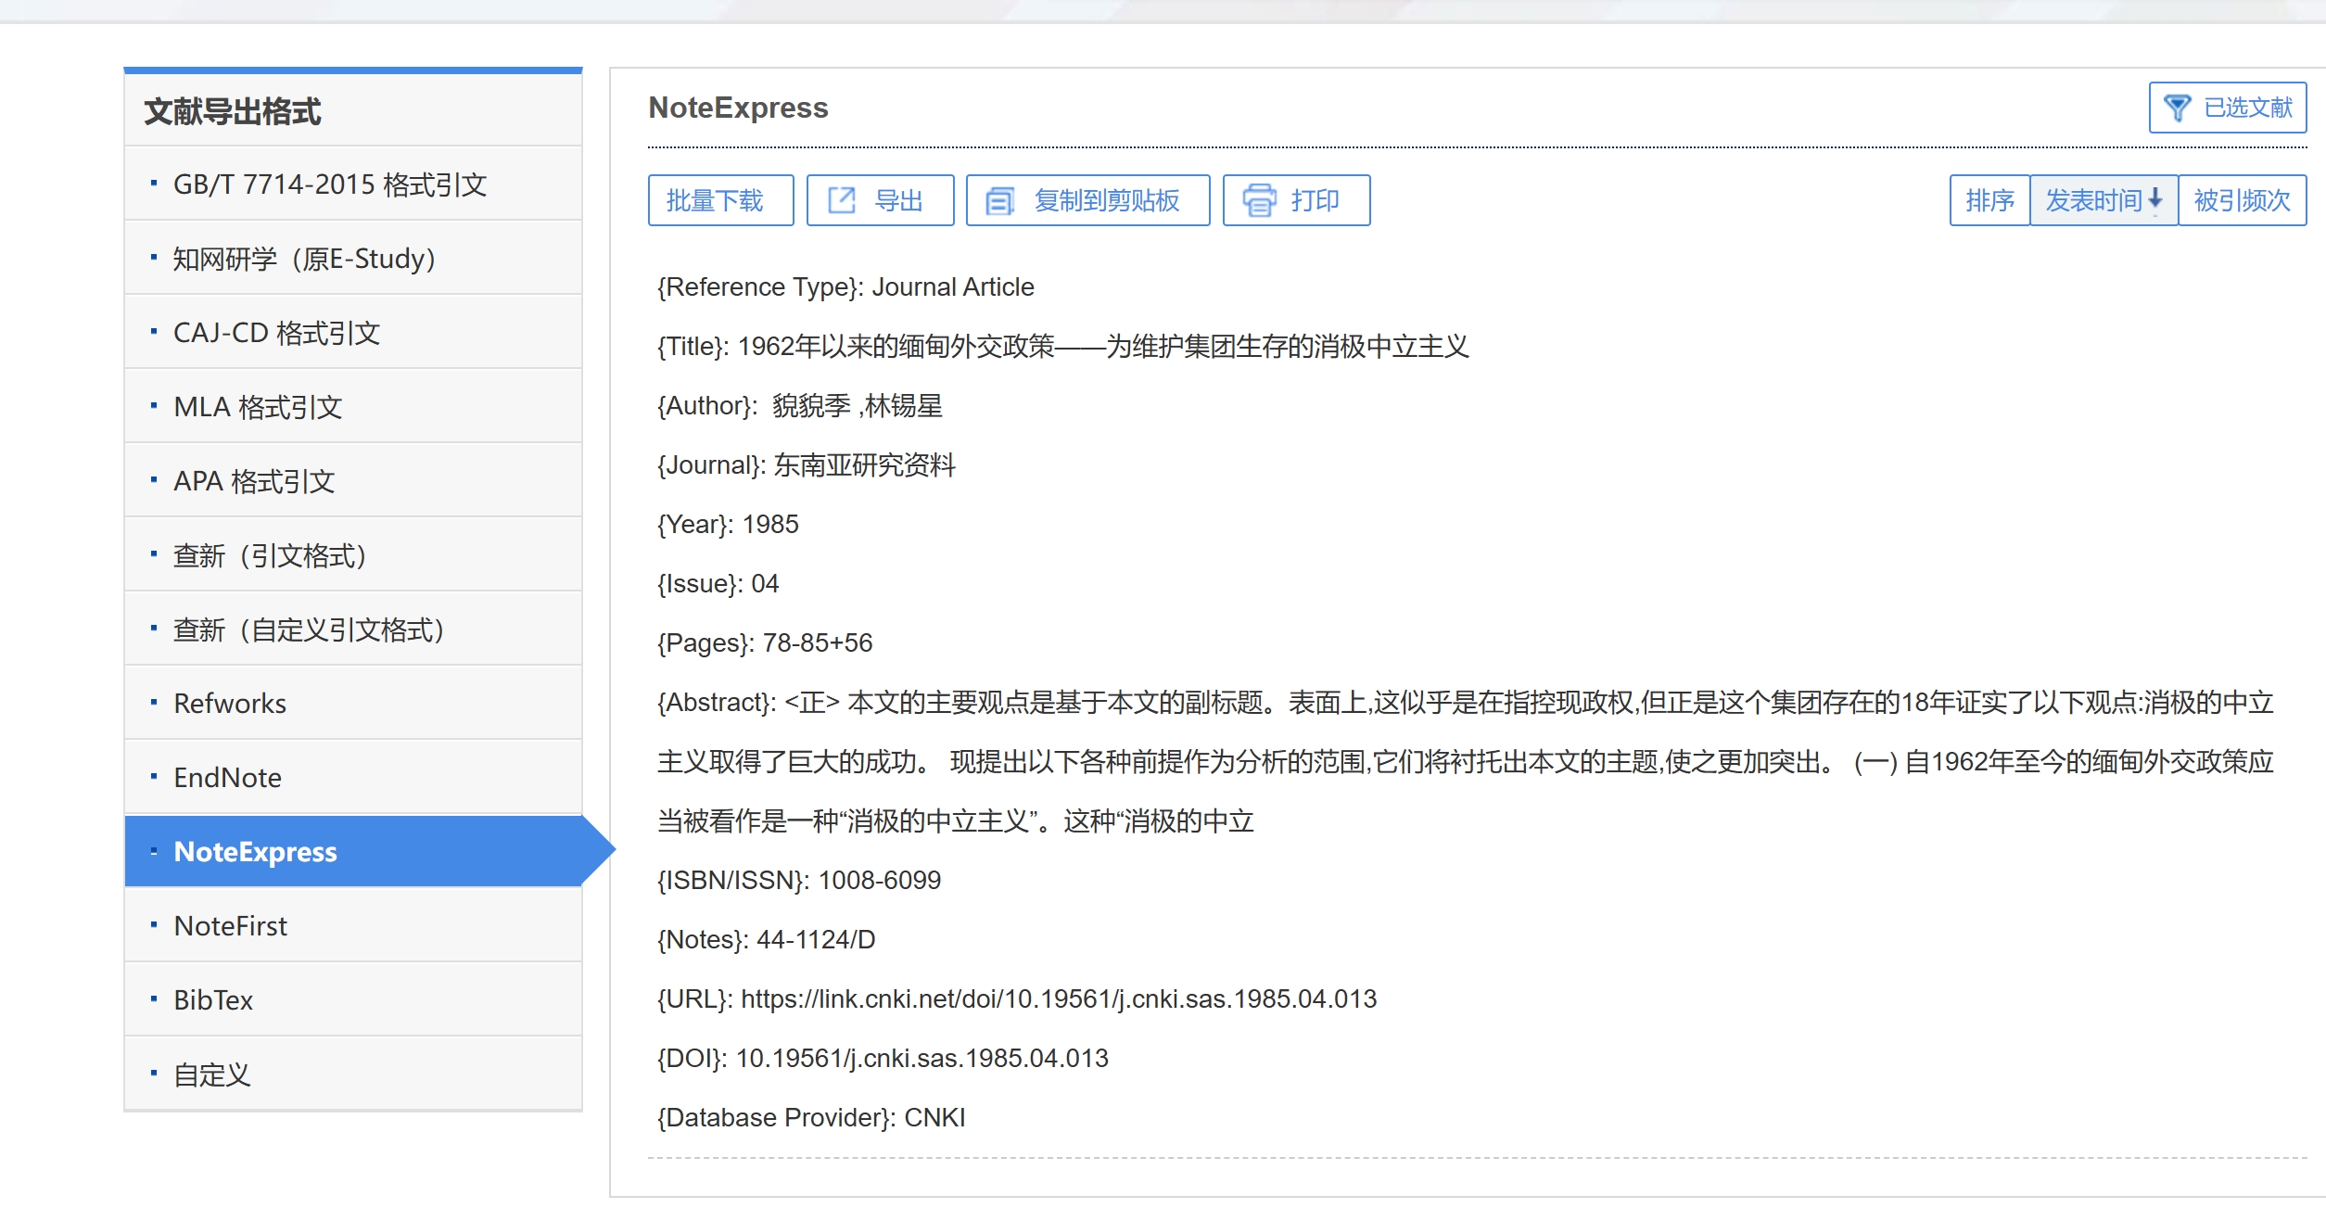
Task: Choose MLA 格式引文 export format
Action: [353, 406]
